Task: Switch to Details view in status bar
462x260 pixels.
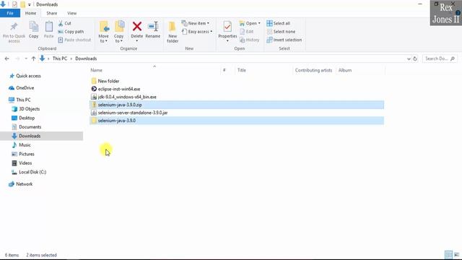Action: (448, 255)
